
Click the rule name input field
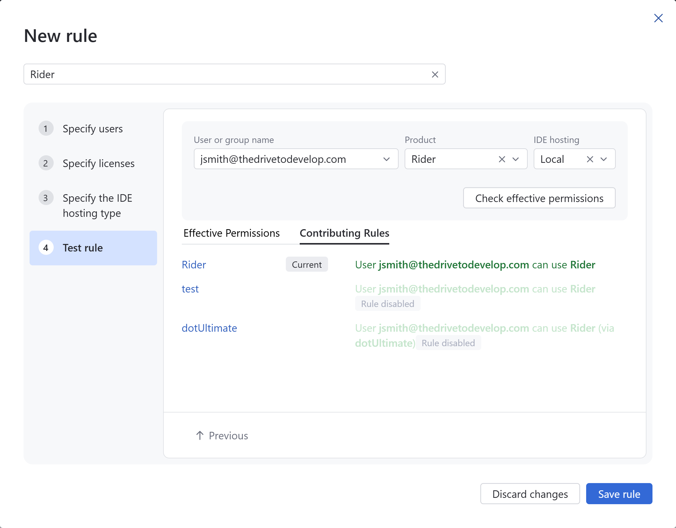[234, 74]
